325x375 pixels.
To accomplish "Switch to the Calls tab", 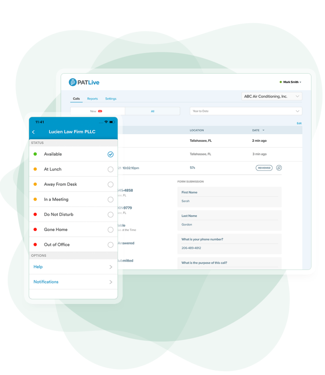I will (x=76, y=99).
